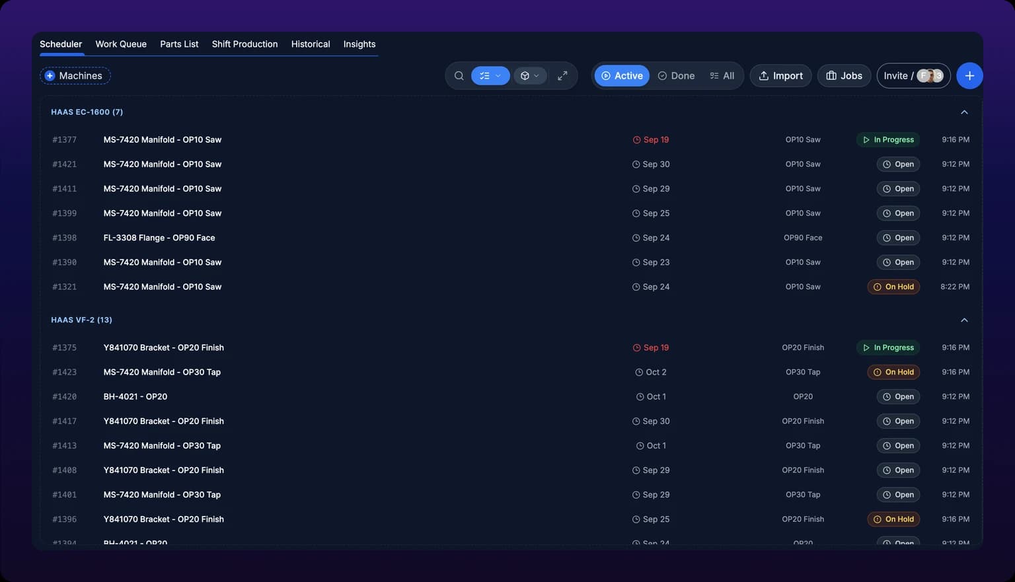This screenshot has width=1015, height=582.
Task: Click HAAS EC-1600 (7) group header
Action: 87,112
